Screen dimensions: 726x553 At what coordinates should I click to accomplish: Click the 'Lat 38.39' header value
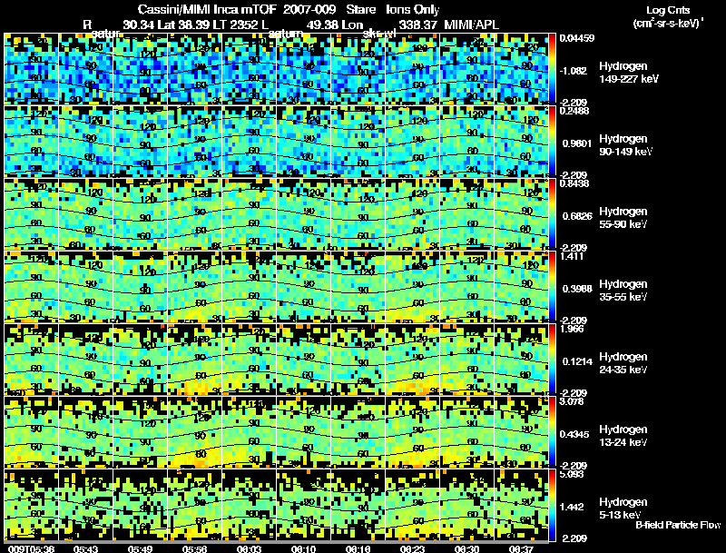(x=184, y=25)
